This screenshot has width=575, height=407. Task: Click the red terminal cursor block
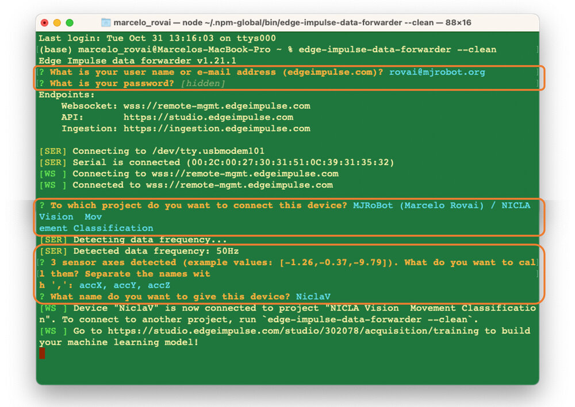click(42, 353)
